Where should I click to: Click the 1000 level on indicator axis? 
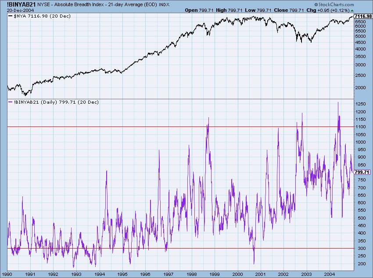(361, 142)
